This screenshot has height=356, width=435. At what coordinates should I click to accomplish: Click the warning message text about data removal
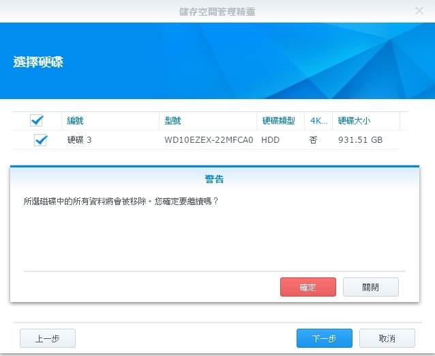click(x=121, y=201)
